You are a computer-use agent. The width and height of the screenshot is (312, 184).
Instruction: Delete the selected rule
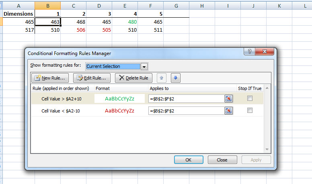pos(133,78)
